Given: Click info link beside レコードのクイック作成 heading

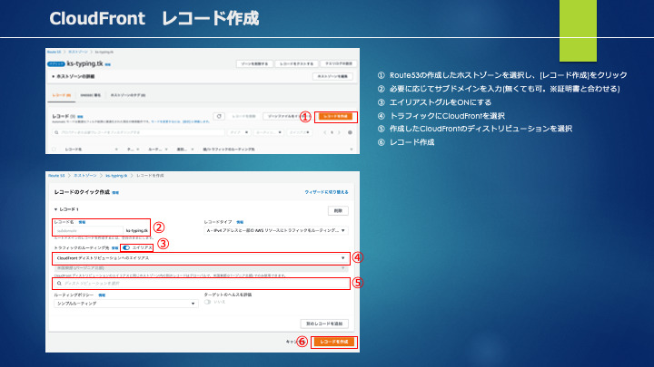Looking at the screenshot, I should pos(115,193).
